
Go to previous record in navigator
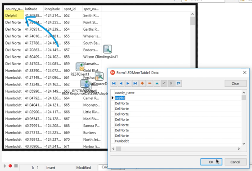121,83
